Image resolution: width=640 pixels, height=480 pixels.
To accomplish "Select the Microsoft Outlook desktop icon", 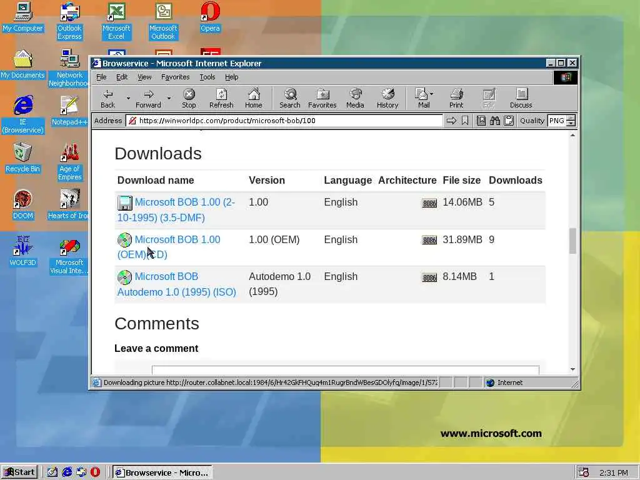I will (x=163, y=21).
